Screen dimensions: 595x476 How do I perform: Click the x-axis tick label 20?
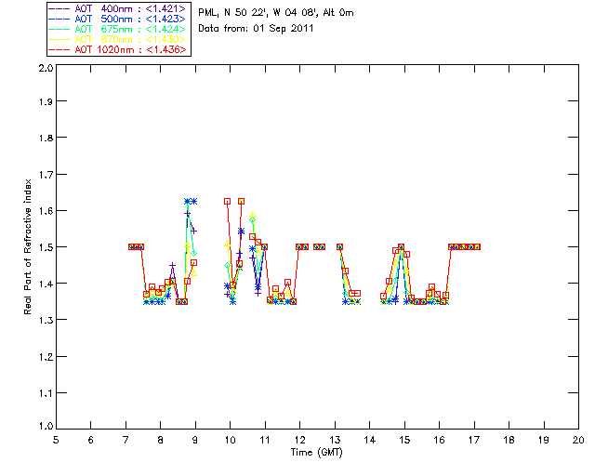[578, 440]
